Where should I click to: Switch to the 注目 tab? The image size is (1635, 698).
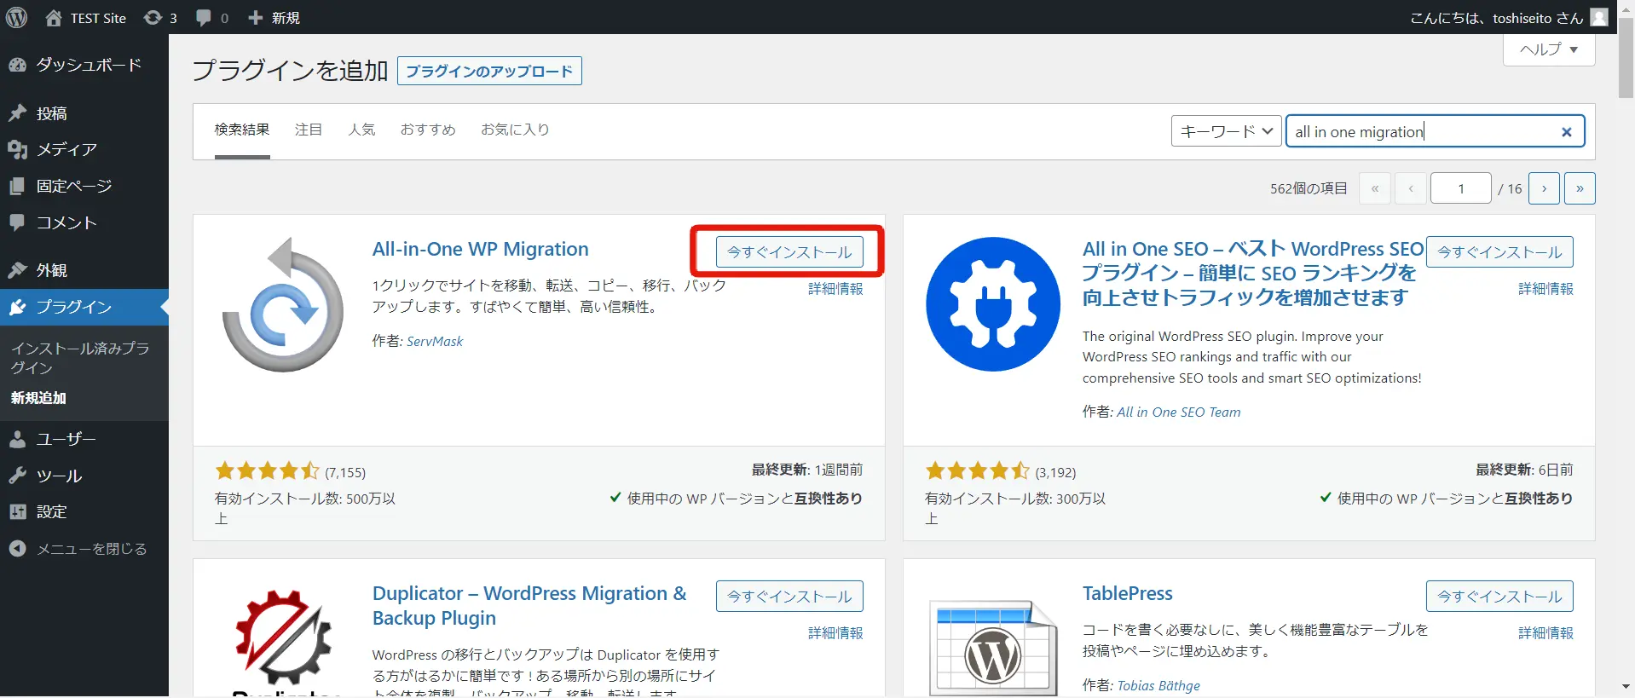point(309,130)
